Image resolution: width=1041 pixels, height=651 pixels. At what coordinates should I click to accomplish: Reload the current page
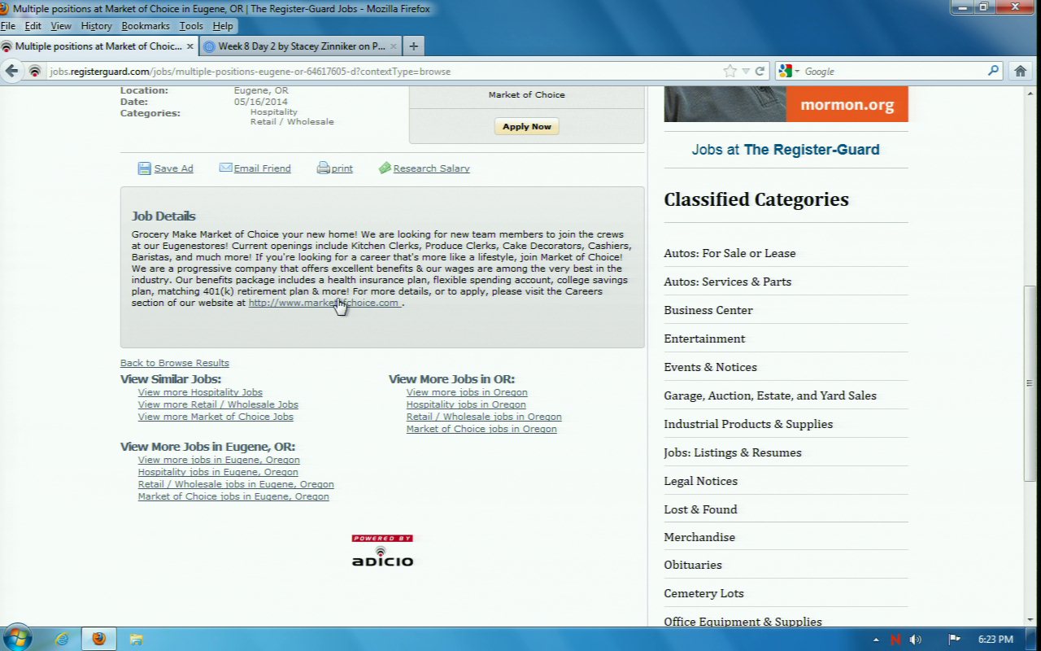[x=760, y=72]
